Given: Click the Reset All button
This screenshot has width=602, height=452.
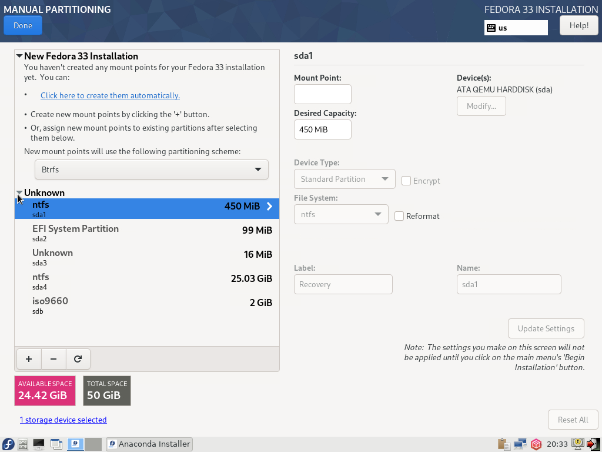Looking at the screenshot, I should pos(573,420).
